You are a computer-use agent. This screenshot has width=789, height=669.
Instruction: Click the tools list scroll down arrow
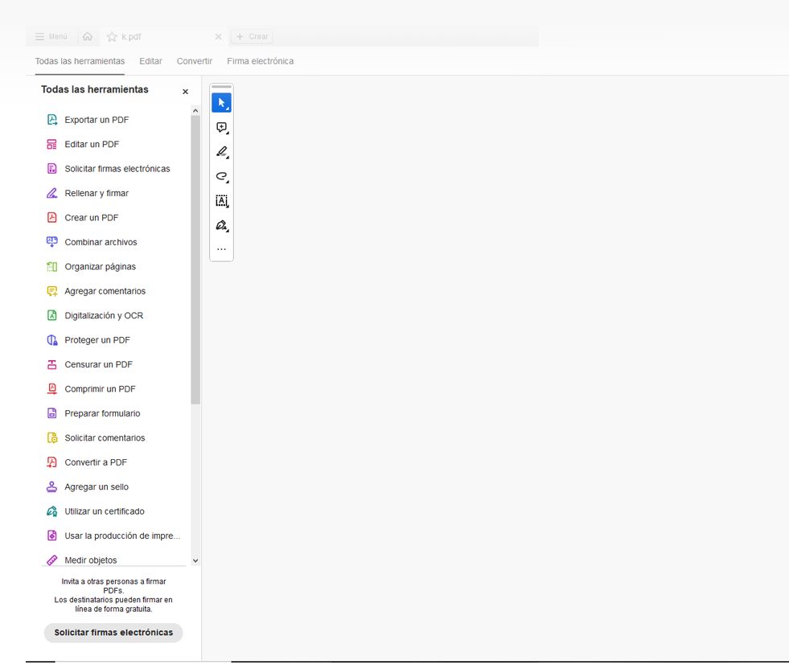(x=195, y=560)
